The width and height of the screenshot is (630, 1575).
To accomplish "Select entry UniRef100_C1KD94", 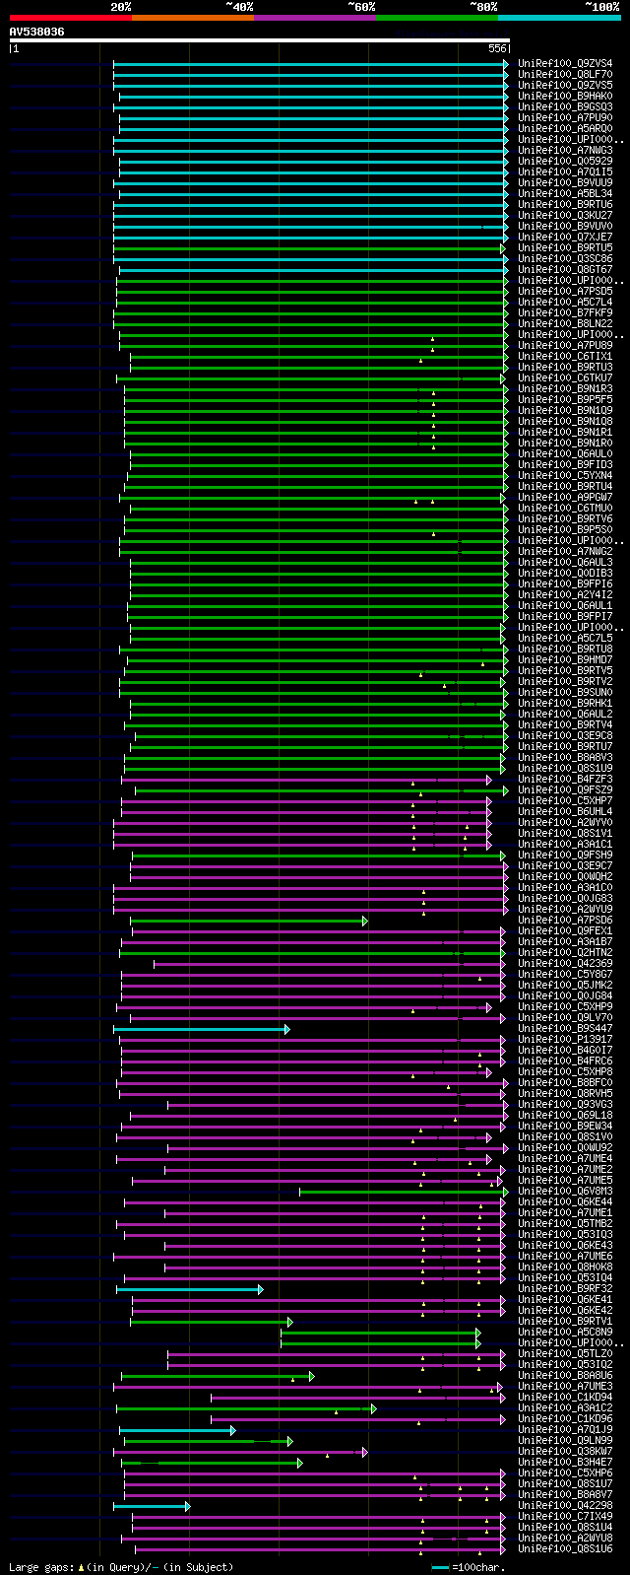I will tap(565, 1398).
